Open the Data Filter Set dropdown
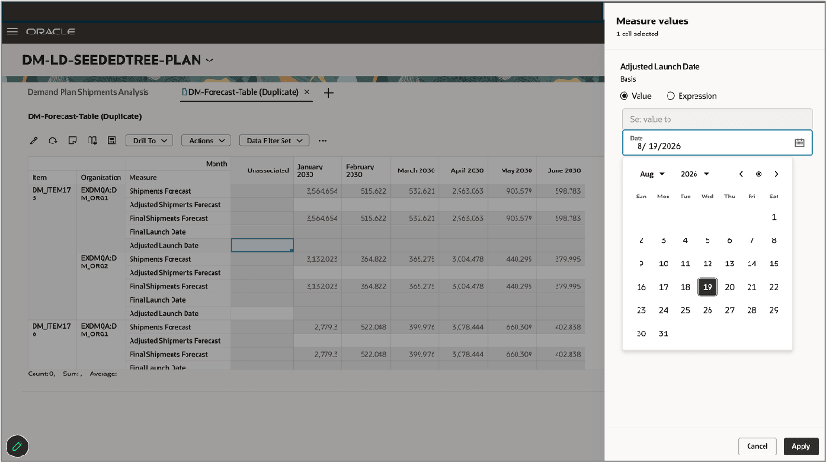Viewport: 826px width, 462px height. click(274, 141)
